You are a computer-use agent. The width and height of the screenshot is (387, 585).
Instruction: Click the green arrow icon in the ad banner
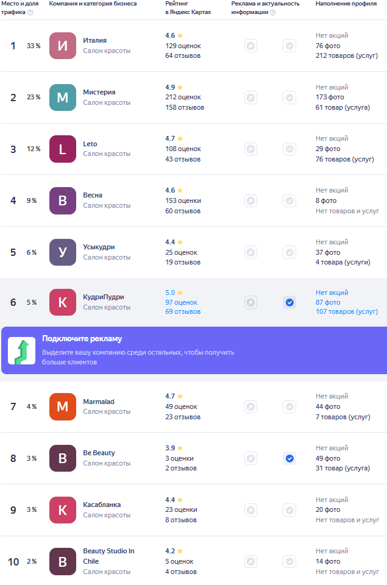pos(22,351)
